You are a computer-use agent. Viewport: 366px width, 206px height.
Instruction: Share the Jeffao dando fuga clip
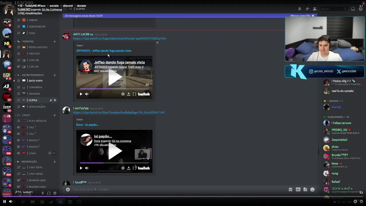(x=129, y=94)
